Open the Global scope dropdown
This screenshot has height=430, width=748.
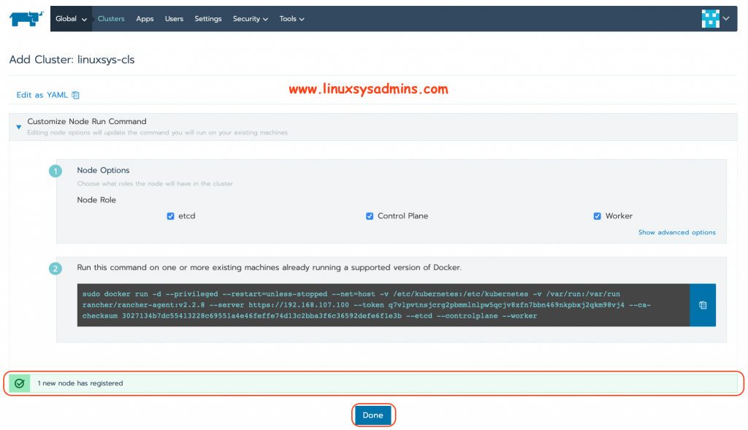[x=71, y=18]
